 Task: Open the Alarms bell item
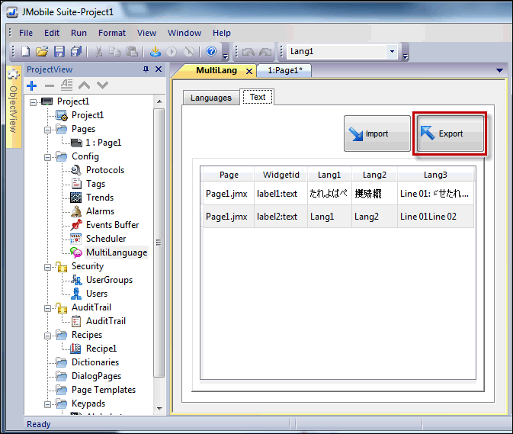(100, 211)
